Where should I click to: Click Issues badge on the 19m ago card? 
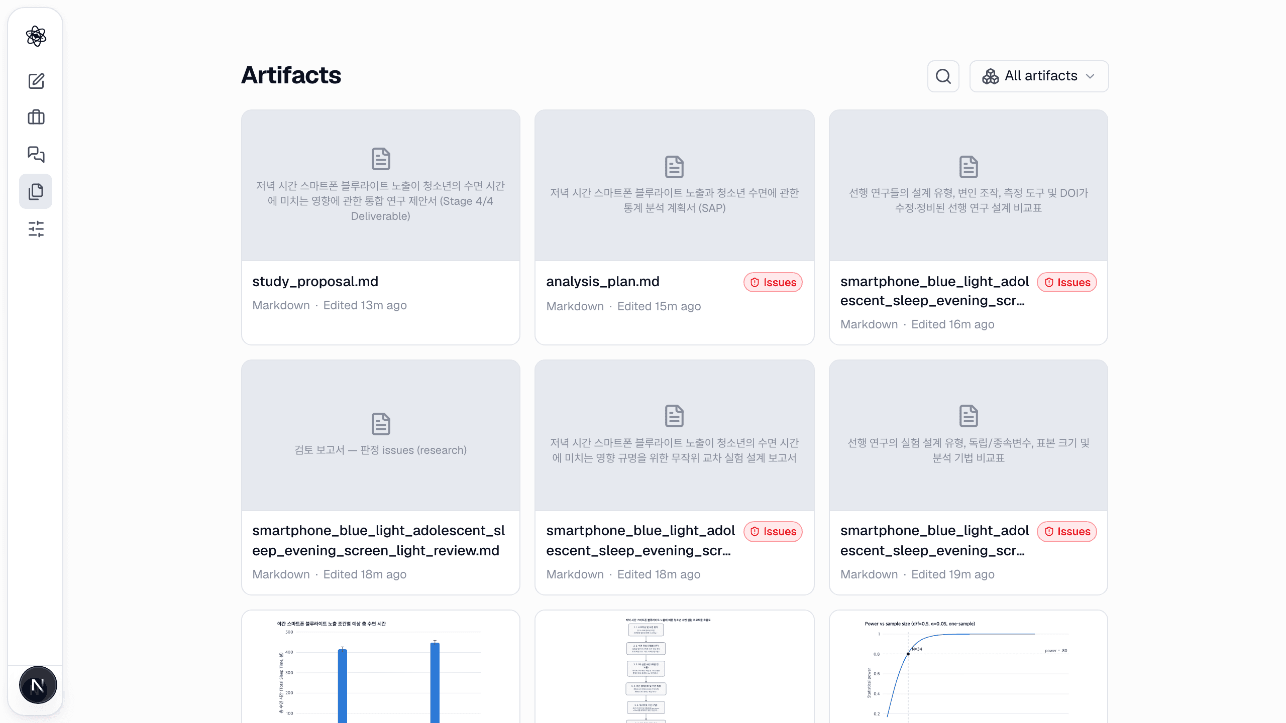click(1066, 531)
